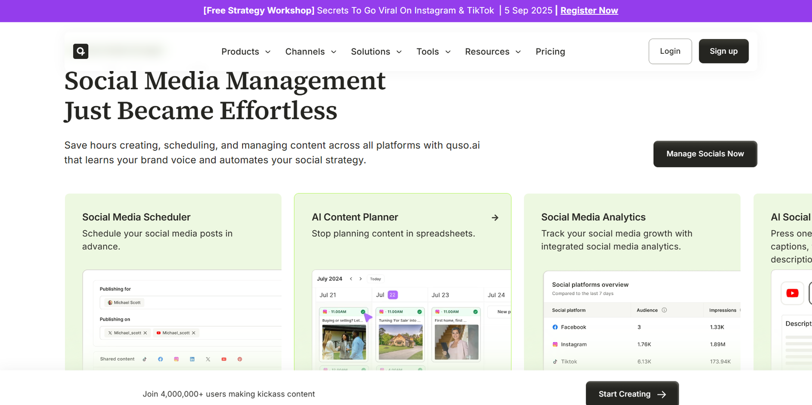
Task: Click the Manage Socials Now button
Action: pyautogui.click(x=705, y=154)
